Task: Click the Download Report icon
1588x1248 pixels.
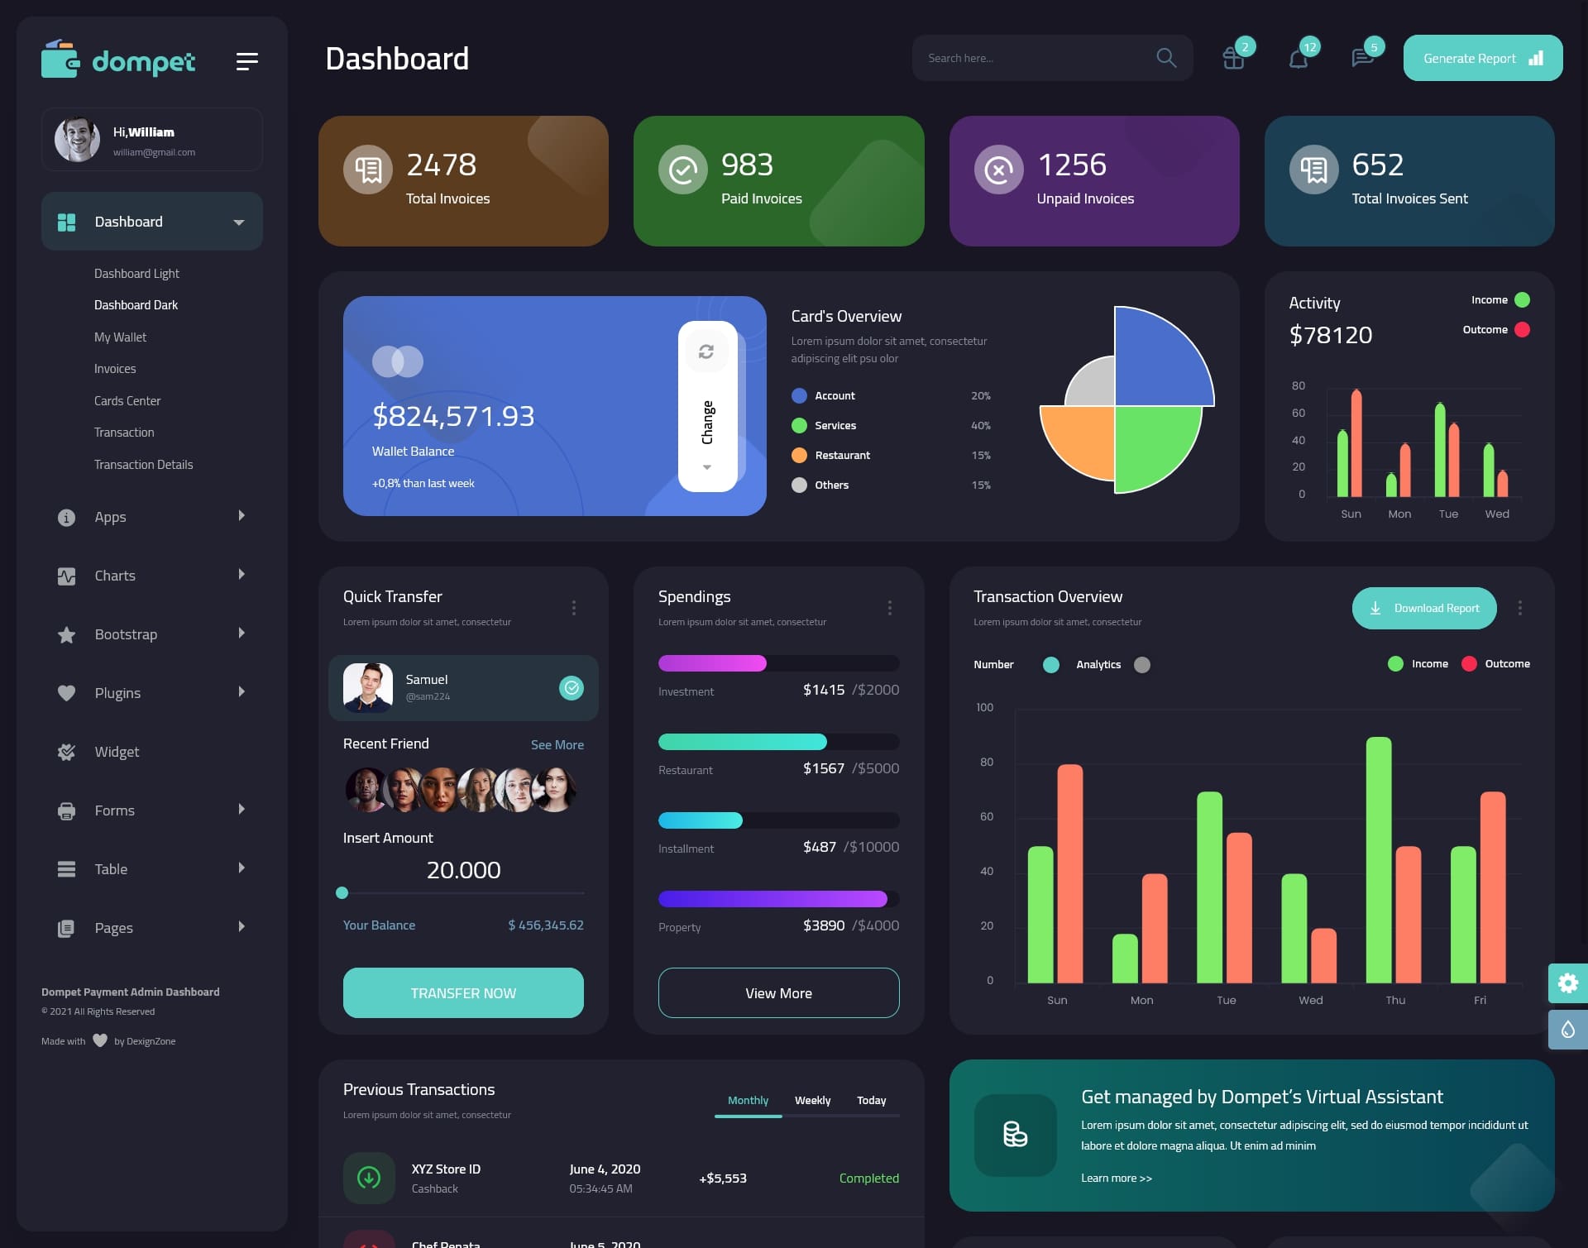Action: (1375, 607)
